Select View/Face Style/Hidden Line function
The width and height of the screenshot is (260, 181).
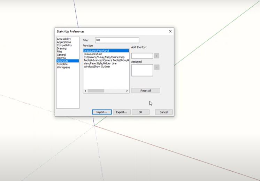coord(106,63)
